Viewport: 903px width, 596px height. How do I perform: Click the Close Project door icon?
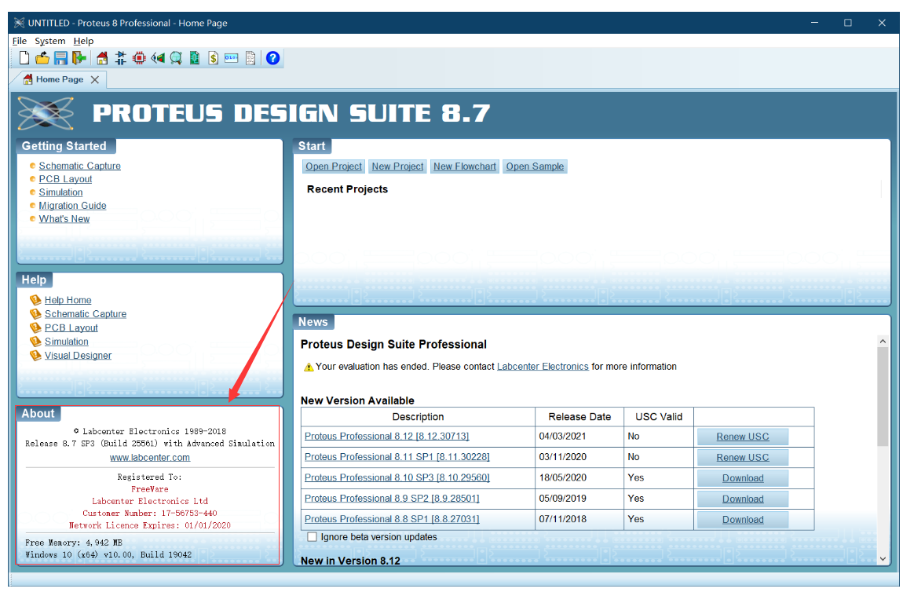(79, 58)
